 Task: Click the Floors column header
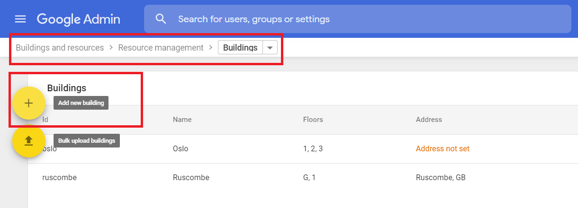[x=313, y=120]
